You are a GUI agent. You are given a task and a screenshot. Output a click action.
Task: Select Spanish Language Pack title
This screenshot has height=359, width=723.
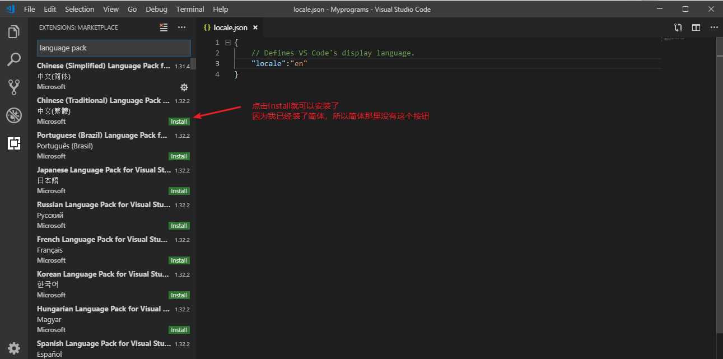(x=104, y=343)
